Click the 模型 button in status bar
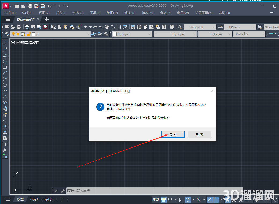Image resolution: width=279 pixels, height=204 pixels. pos(156,199)
